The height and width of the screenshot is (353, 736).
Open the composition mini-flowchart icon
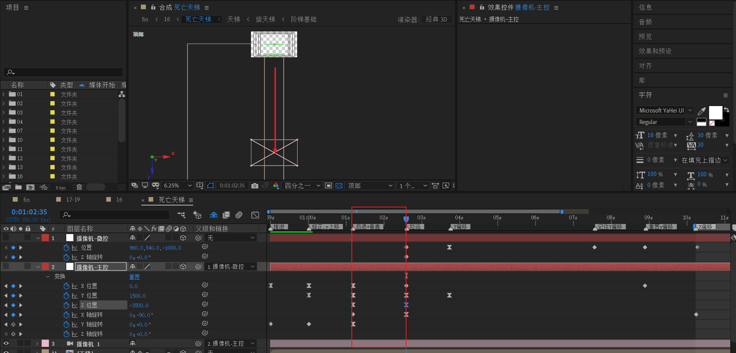point(181,215)
